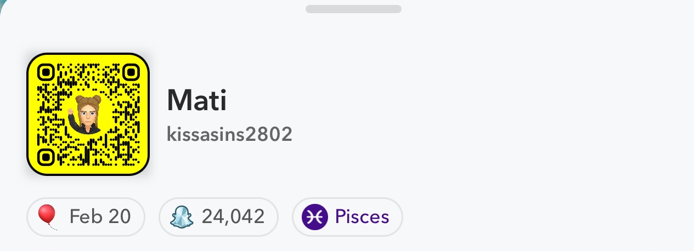
Task: Open the Bitmoji avatar inside the Snapcode
Action: pos(85,115)
